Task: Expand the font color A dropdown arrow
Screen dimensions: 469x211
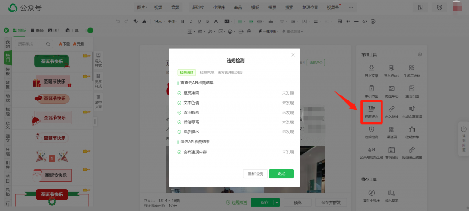Action: click(220, 21)
